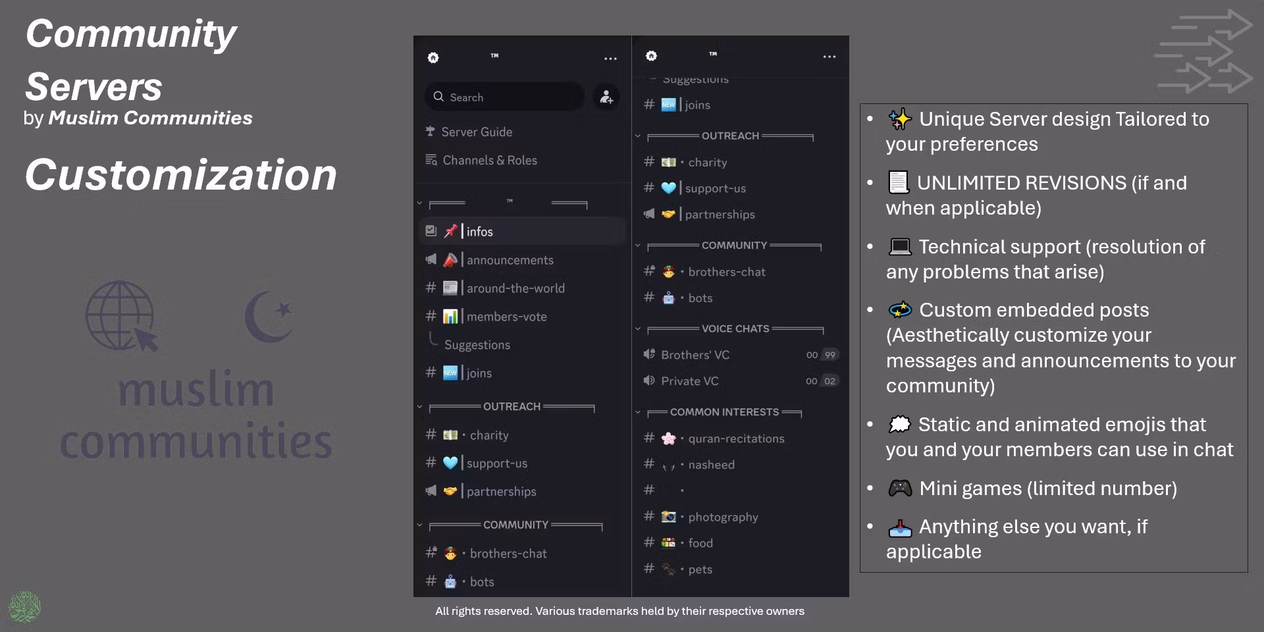Image resolution: width=1264 pixels, height=632 pixels.
Task: Click the speaker icon for Brothers' VC
Action: (649, 355)
